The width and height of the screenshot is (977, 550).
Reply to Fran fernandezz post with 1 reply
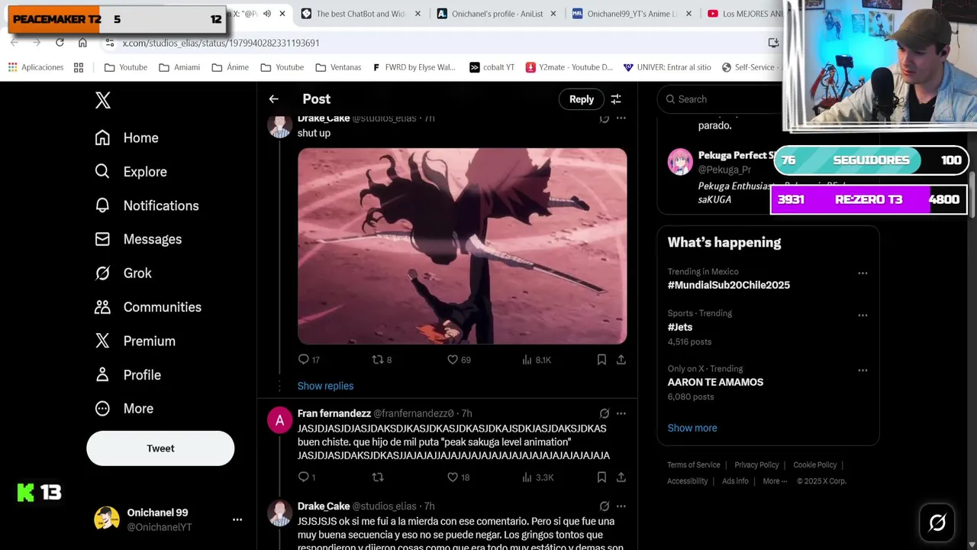pos(307,477)
